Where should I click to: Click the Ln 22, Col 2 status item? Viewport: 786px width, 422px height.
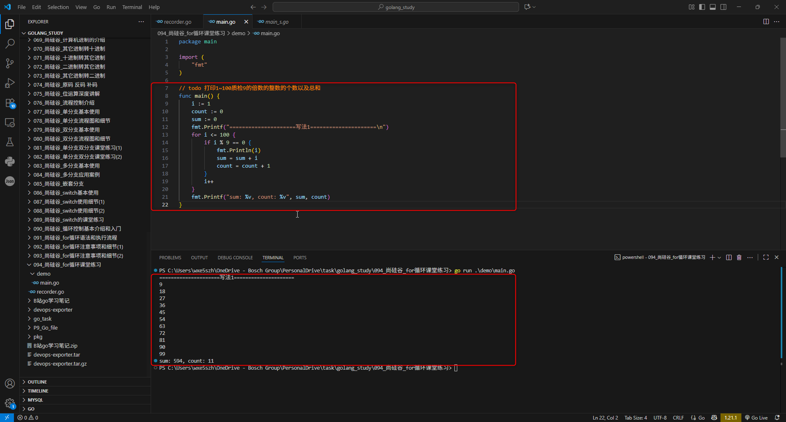point(605,418)
